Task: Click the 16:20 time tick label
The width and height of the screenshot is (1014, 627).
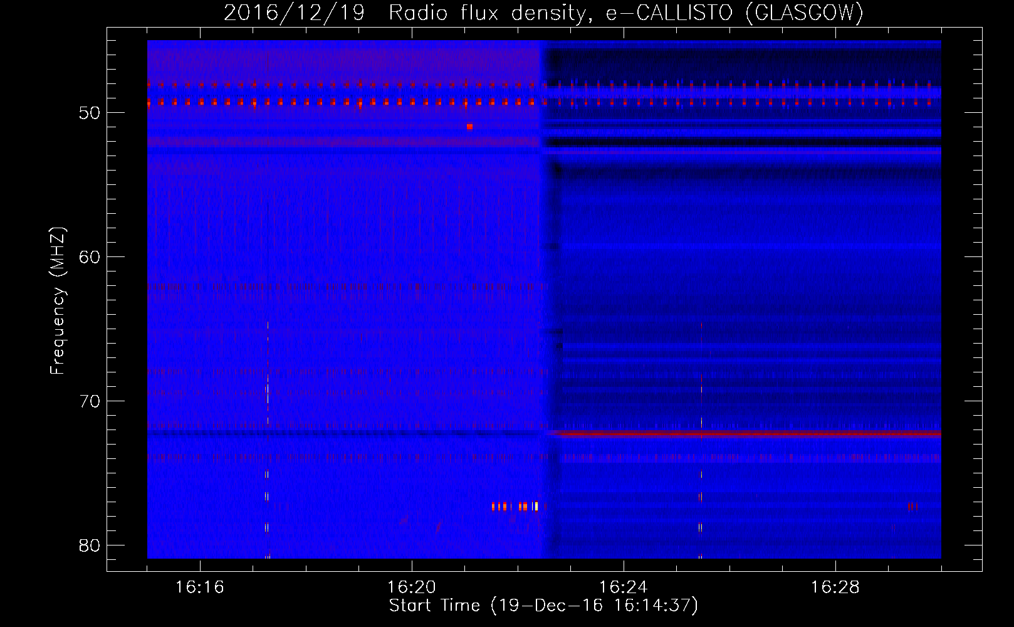Action: coord(412,587)
